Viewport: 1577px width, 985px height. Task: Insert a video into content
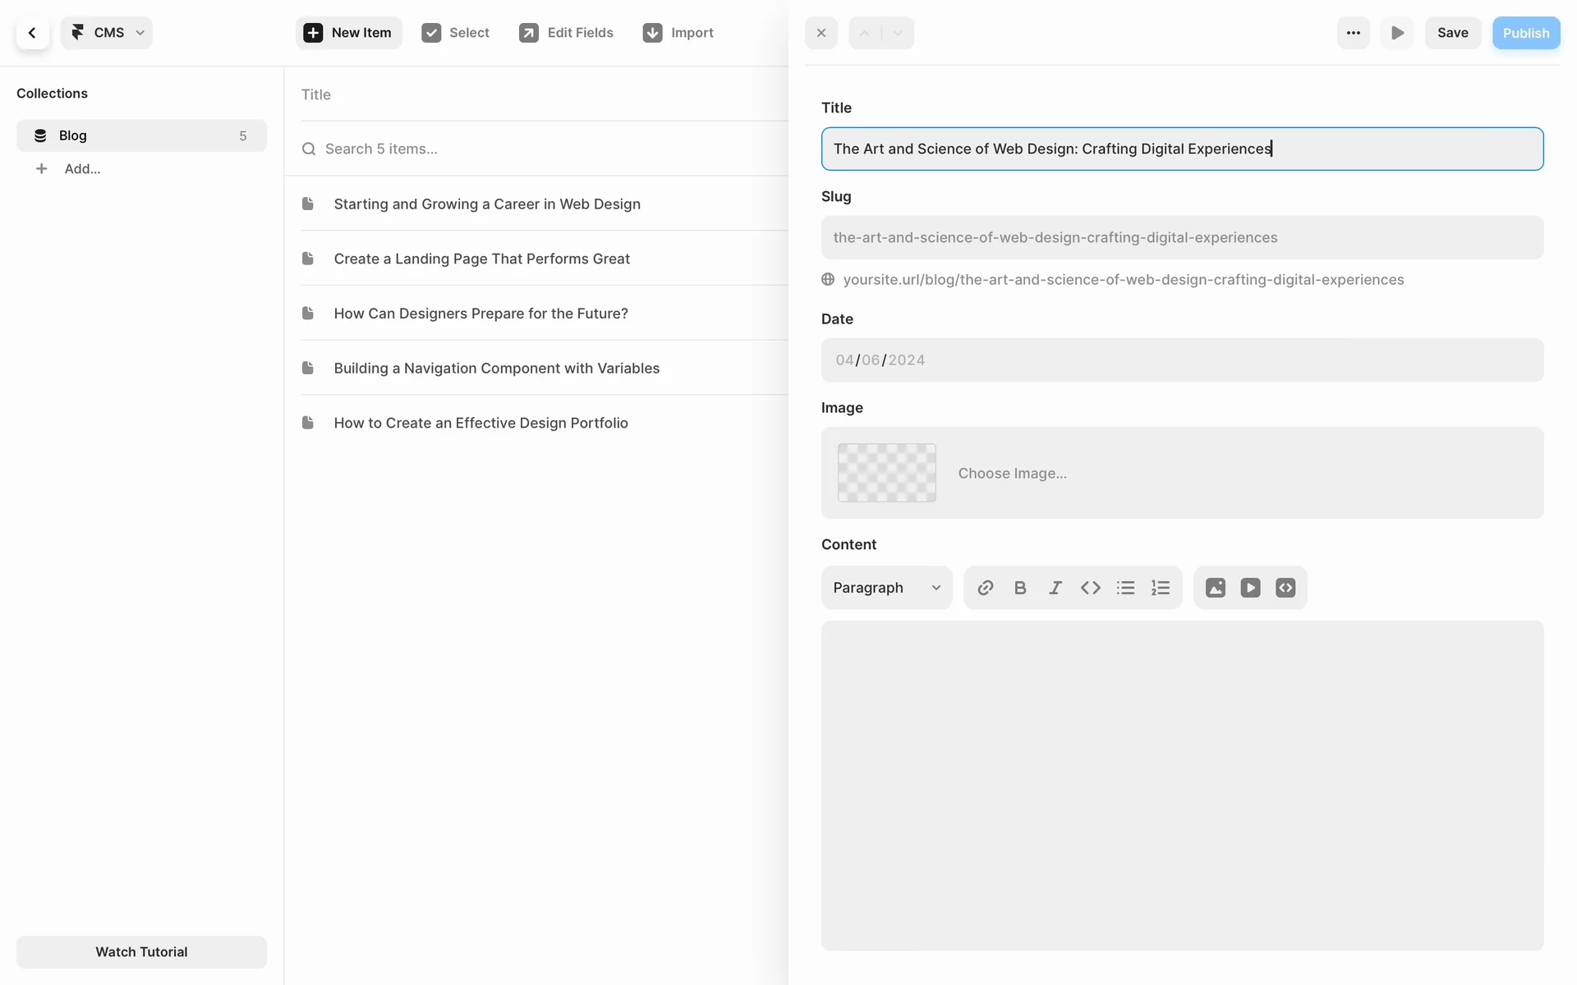point(1250,588)
